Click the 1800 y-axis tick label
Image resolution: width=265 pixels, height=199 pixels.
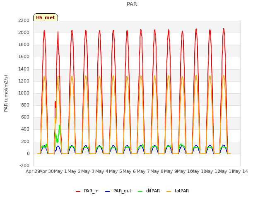[24, 44]
